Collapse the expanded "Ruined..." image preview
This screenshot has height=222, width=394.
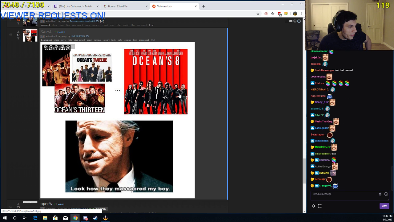coord(42,36)
